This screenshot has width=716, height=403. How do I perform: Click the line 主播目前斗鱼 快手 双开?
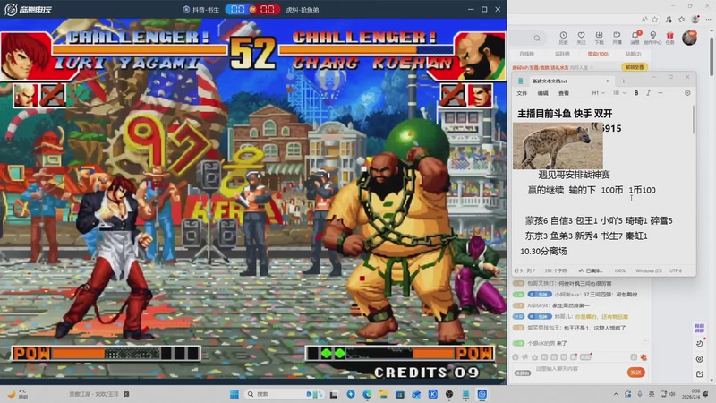[565, 114]
